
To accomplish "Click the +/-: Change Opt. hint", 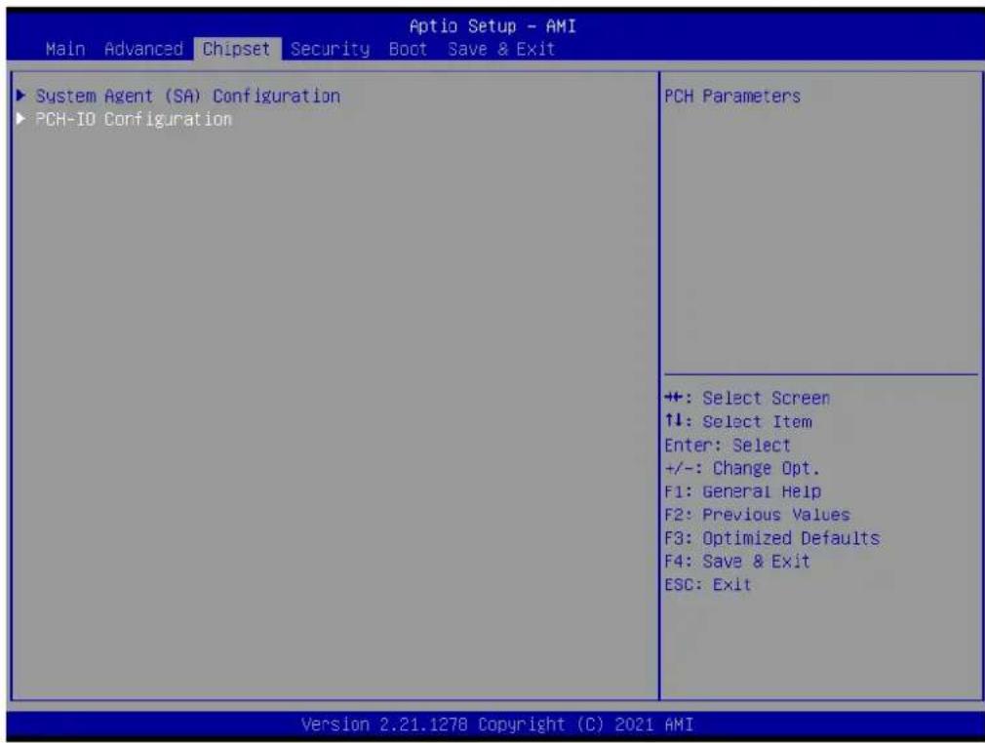I will coord(742,469).
